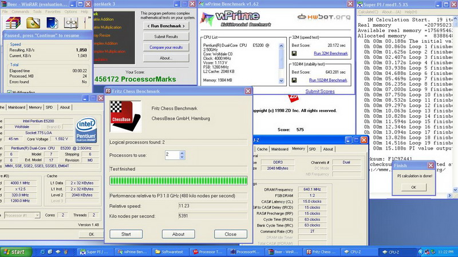Open the WinRAR Favorites menu
458x257 pixels.
(53, 11)
